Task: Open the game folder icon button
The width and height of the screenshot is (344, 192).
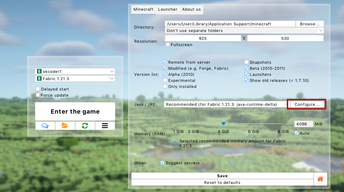Action: [65, 126]
